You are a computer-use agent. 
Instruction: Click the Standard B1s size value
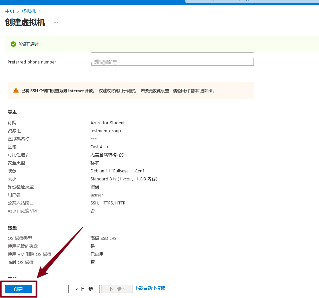(x=124, y=179)
